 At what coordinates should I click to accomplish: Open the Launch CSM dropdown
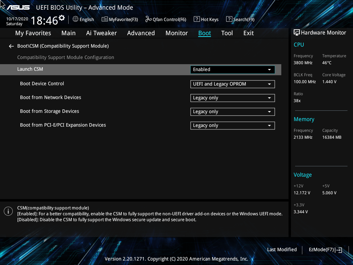pyautogui.click(x=233, y=70)
